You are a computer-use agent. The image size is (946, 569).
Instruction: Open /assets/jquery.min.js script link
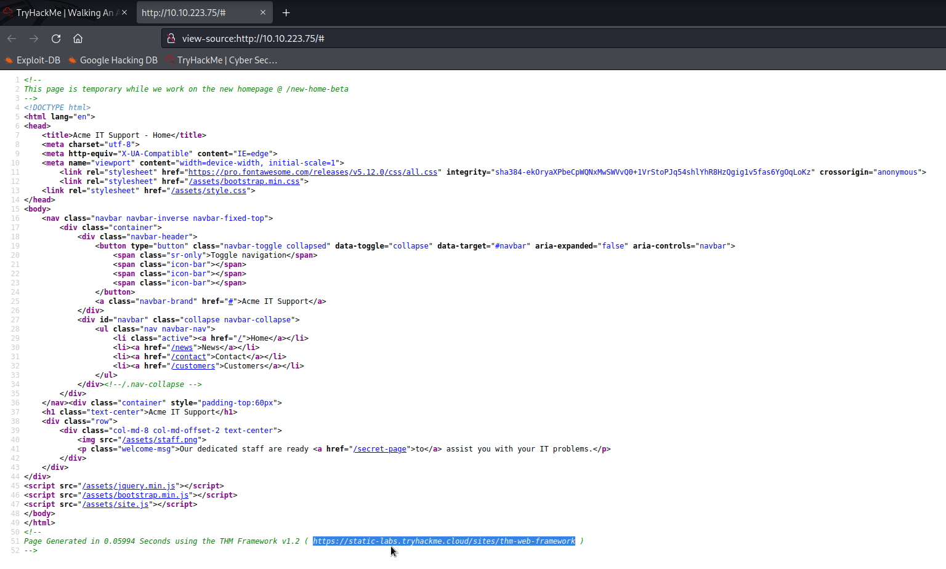click(129, 486)
